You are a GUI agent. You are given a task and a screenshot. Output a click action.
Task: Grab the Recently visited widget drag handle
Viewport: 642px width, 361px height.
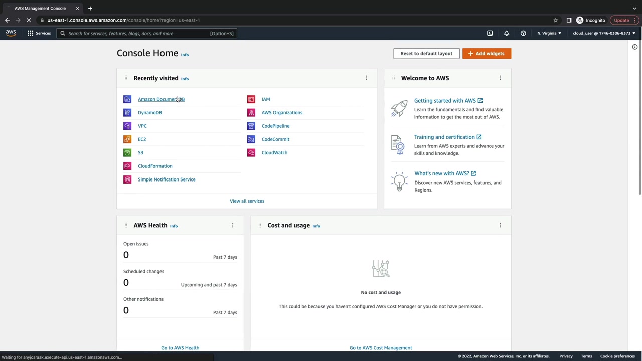(126, 78)
